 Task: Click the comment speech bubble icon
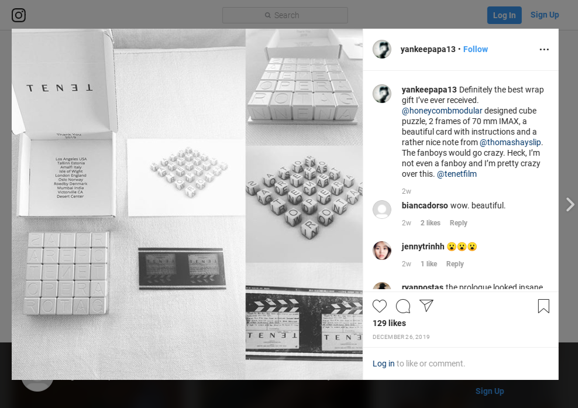pyautogui.click(x=403, y=306)
